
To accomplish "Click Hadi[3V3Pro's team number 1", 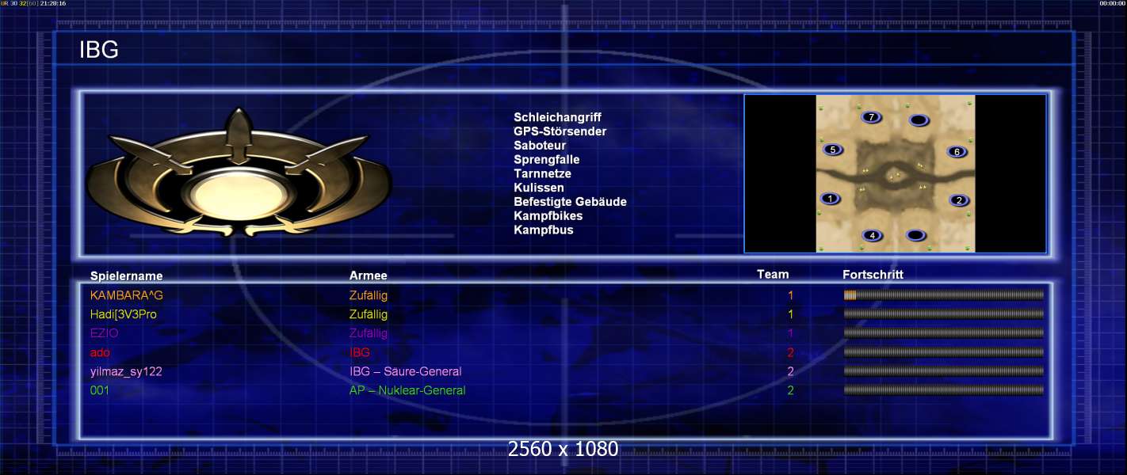I will [x=790, y=314].
